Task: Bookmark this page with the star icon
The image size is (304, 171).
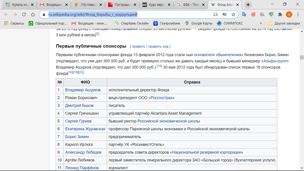Action: point(233,14)
